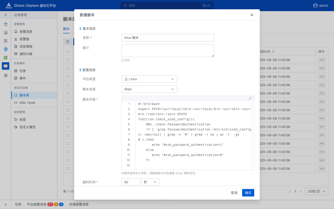Collapse the bottom bar with chevron icon
This screenshot has width=334, height=209.
click(x=6, y=204)
